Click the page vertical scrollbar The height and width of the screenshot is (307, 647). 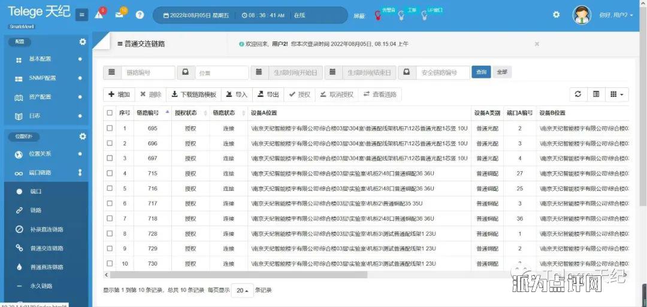644,107
